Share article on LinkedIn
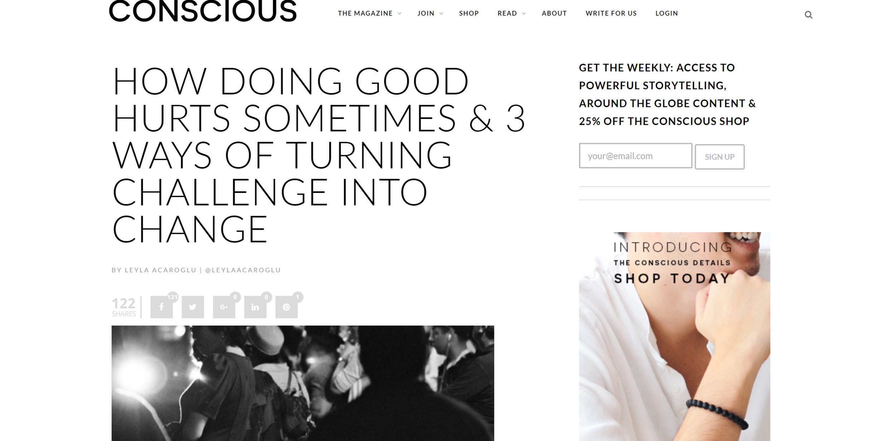The height and width of the screenshot is (441, 895). click(255, 307)
